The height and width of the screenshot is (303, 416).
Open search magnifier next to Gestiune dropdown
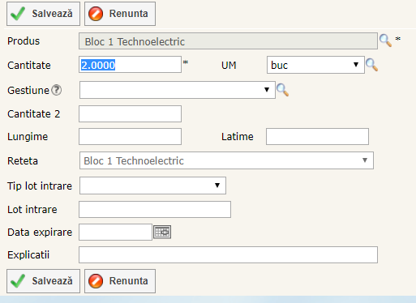[282, 90]
